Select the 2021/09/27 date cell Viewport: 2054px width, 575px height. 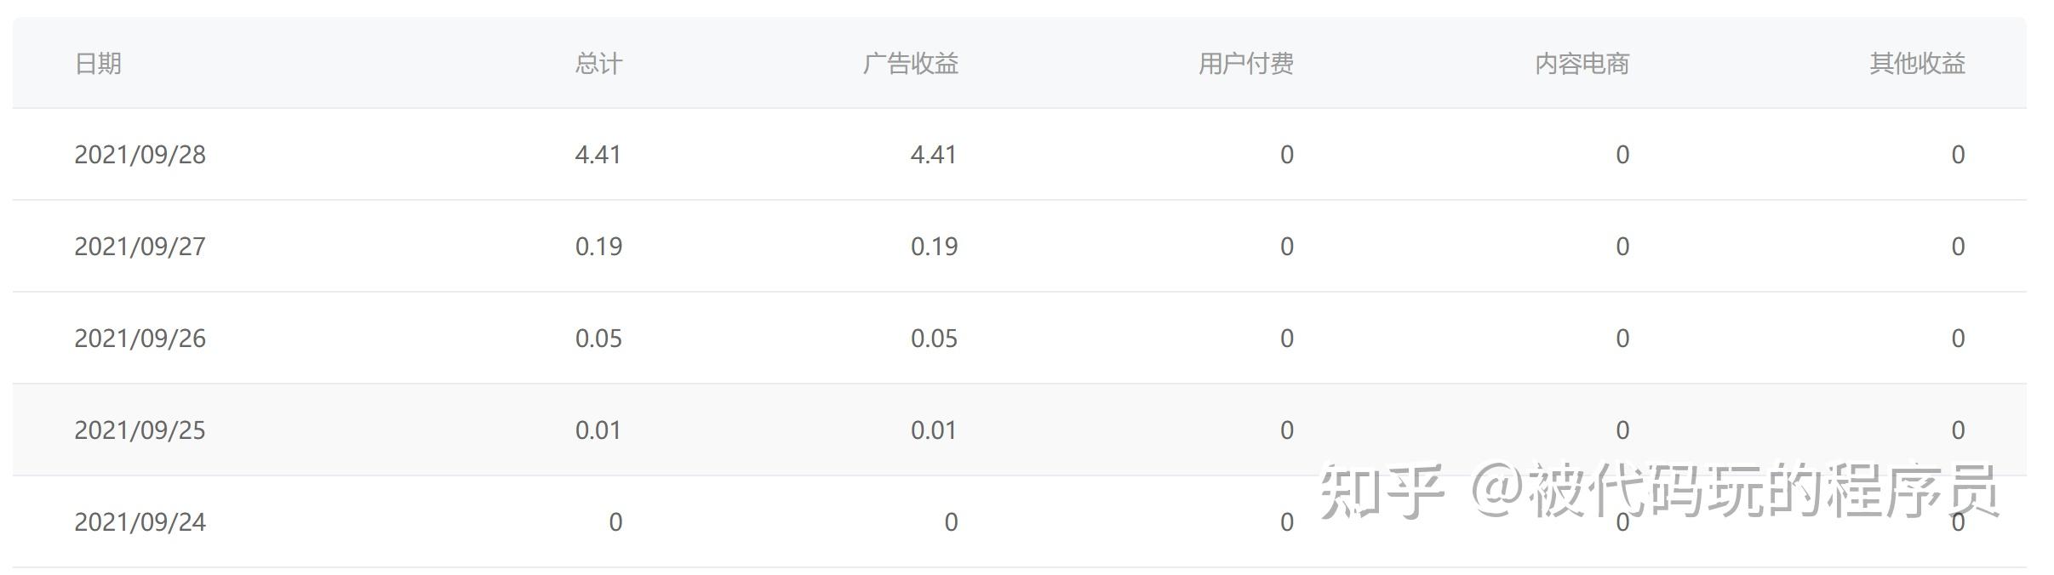click(x=140, y=247)
